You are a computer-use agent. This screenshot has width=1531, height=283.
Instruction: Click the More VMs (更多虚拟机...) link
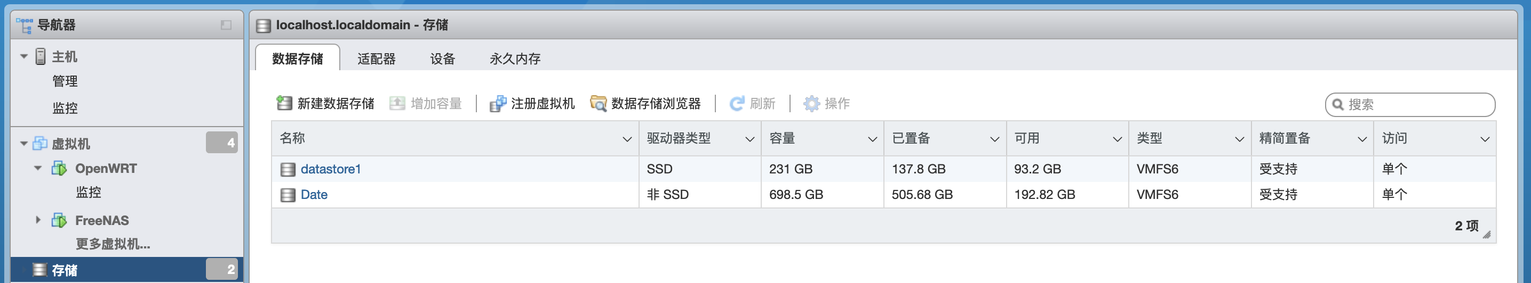(113, 244)
